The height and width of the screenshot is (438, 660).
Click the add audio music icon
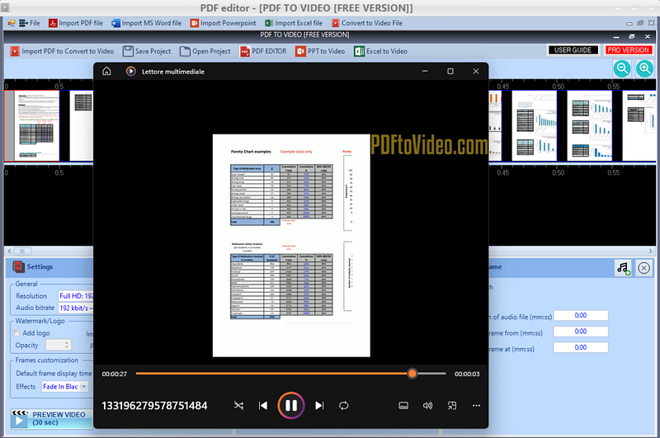[x=623, y=268]
